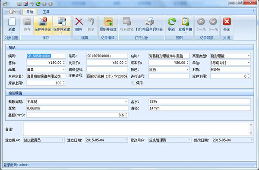
Task: Click the greyed 保存 (Save) icon
Action: click(x=27, y=22)
